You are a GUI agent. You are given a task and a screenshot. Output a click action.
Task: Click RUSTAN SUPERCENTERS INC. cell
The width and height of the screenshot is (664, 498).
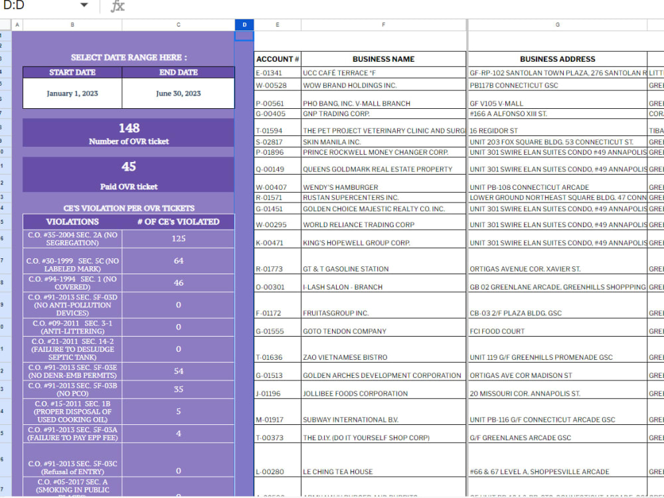[x=384, y=197]
